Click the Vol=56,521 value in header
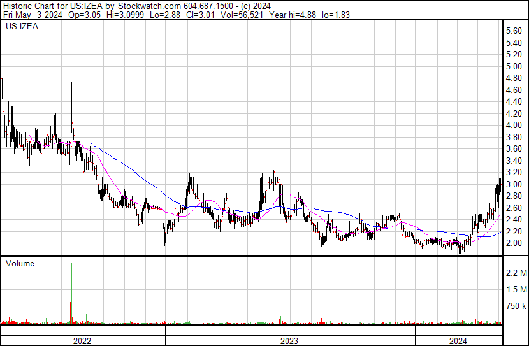The height and width of the screenshot is (346, 529). 242,15
